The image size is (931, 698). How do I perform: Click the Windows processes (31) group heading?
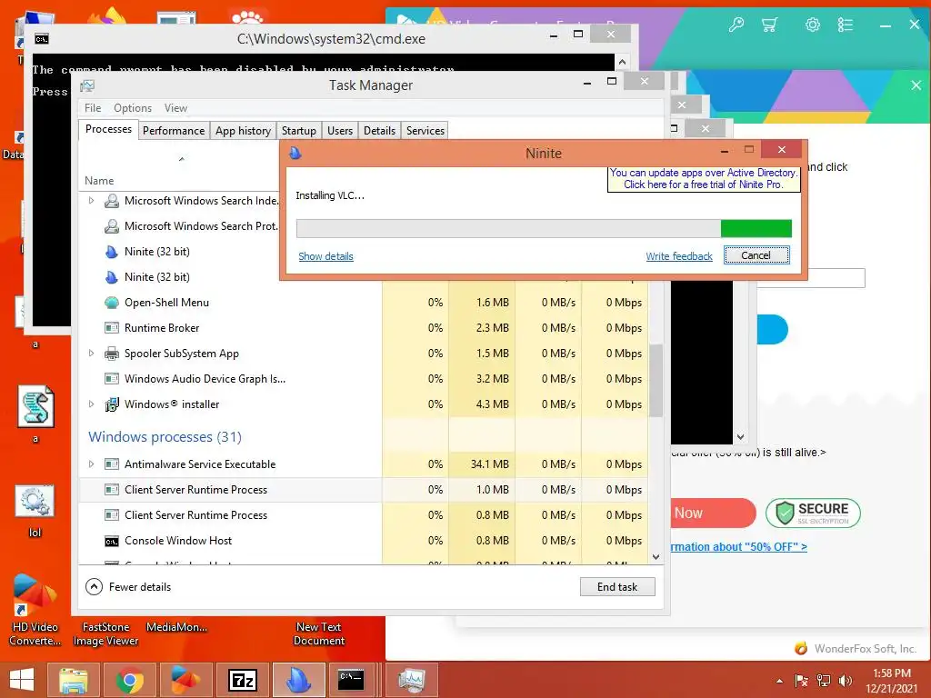point(165,437)
